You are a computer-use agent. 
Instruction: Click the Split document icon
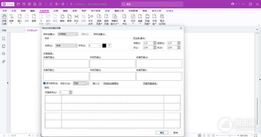pyautogui.click(x=76, y=17)
